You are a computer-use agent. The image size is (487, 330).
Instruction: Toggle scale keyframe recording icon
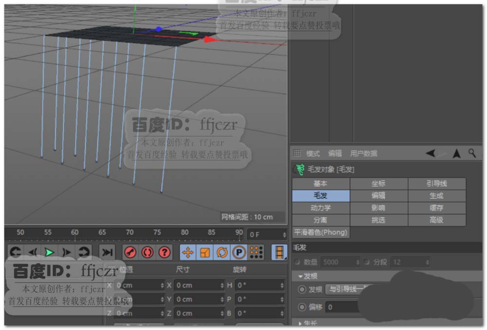(205, 253)
